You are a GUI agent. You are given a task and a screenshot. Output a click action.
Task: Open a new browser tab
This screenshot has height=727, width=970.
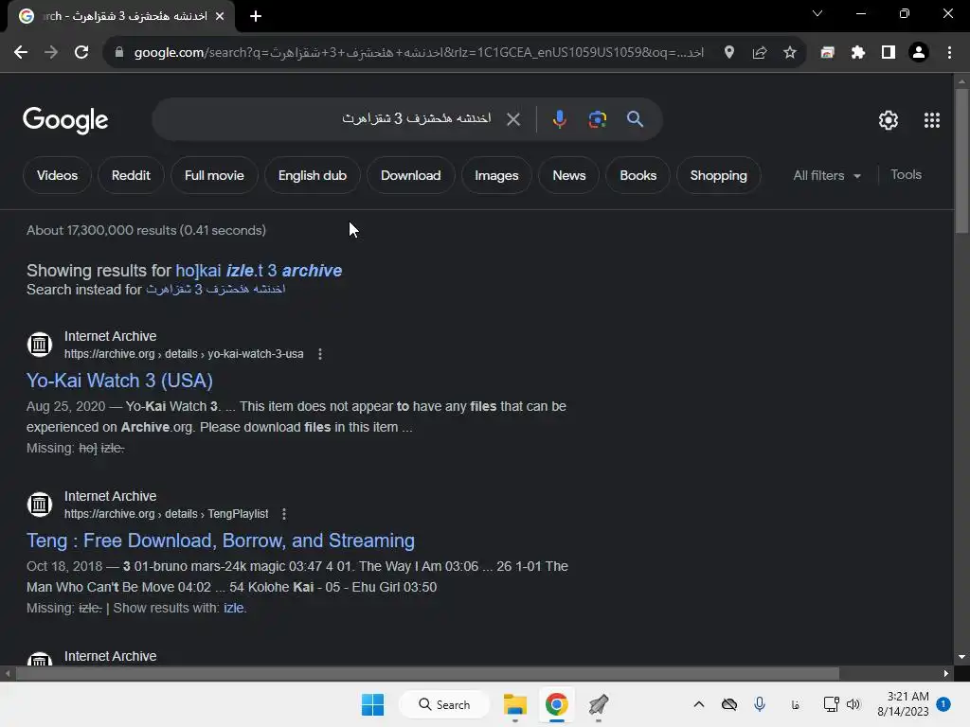[x=256, y=16]
